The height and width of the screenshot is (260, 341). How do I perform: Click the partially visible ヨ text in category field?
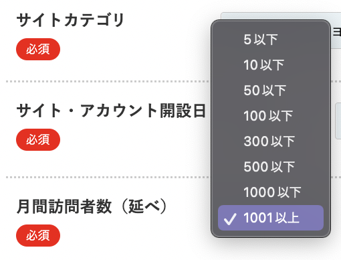[x=337, y=32]
